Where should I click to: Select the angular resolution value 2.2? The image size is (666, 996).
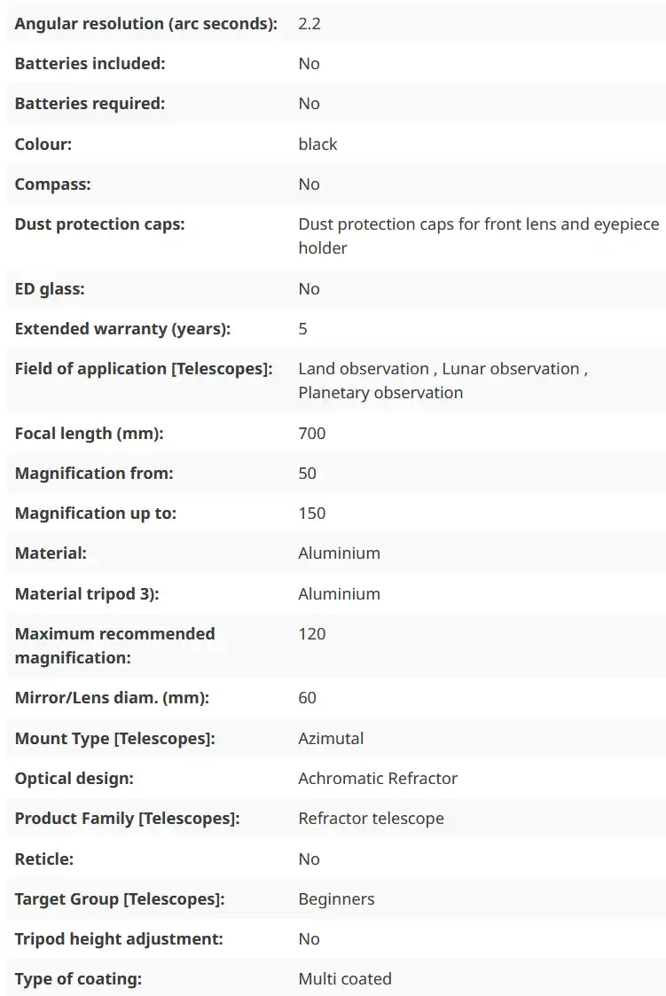[309, 24]
